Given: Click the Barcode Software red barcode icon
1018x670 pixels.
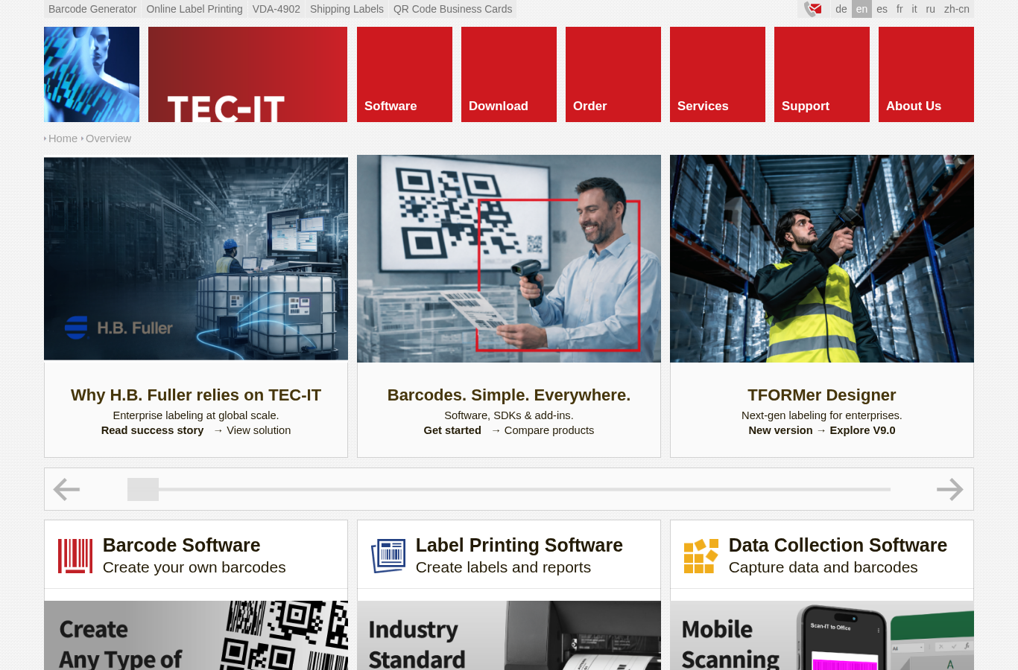Looking at the screenshot, I should click(x=75, y=556).
